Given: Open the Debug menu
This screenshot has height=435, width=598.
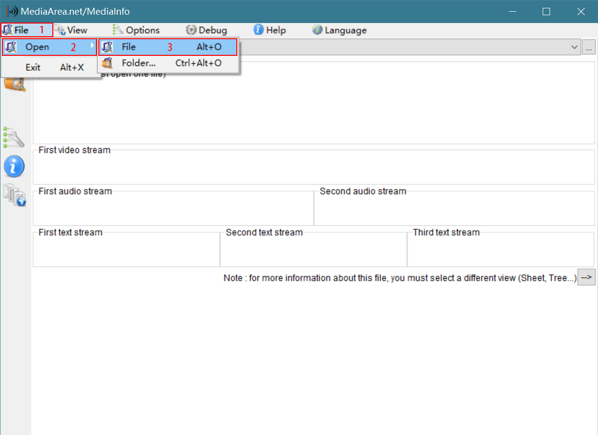Looking at the screenshot, I should [x=207, y=30].
